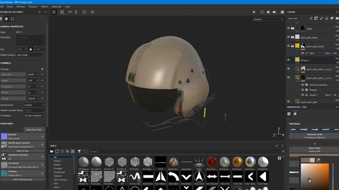Click the shelf filter funnel icon

(79, 151)
